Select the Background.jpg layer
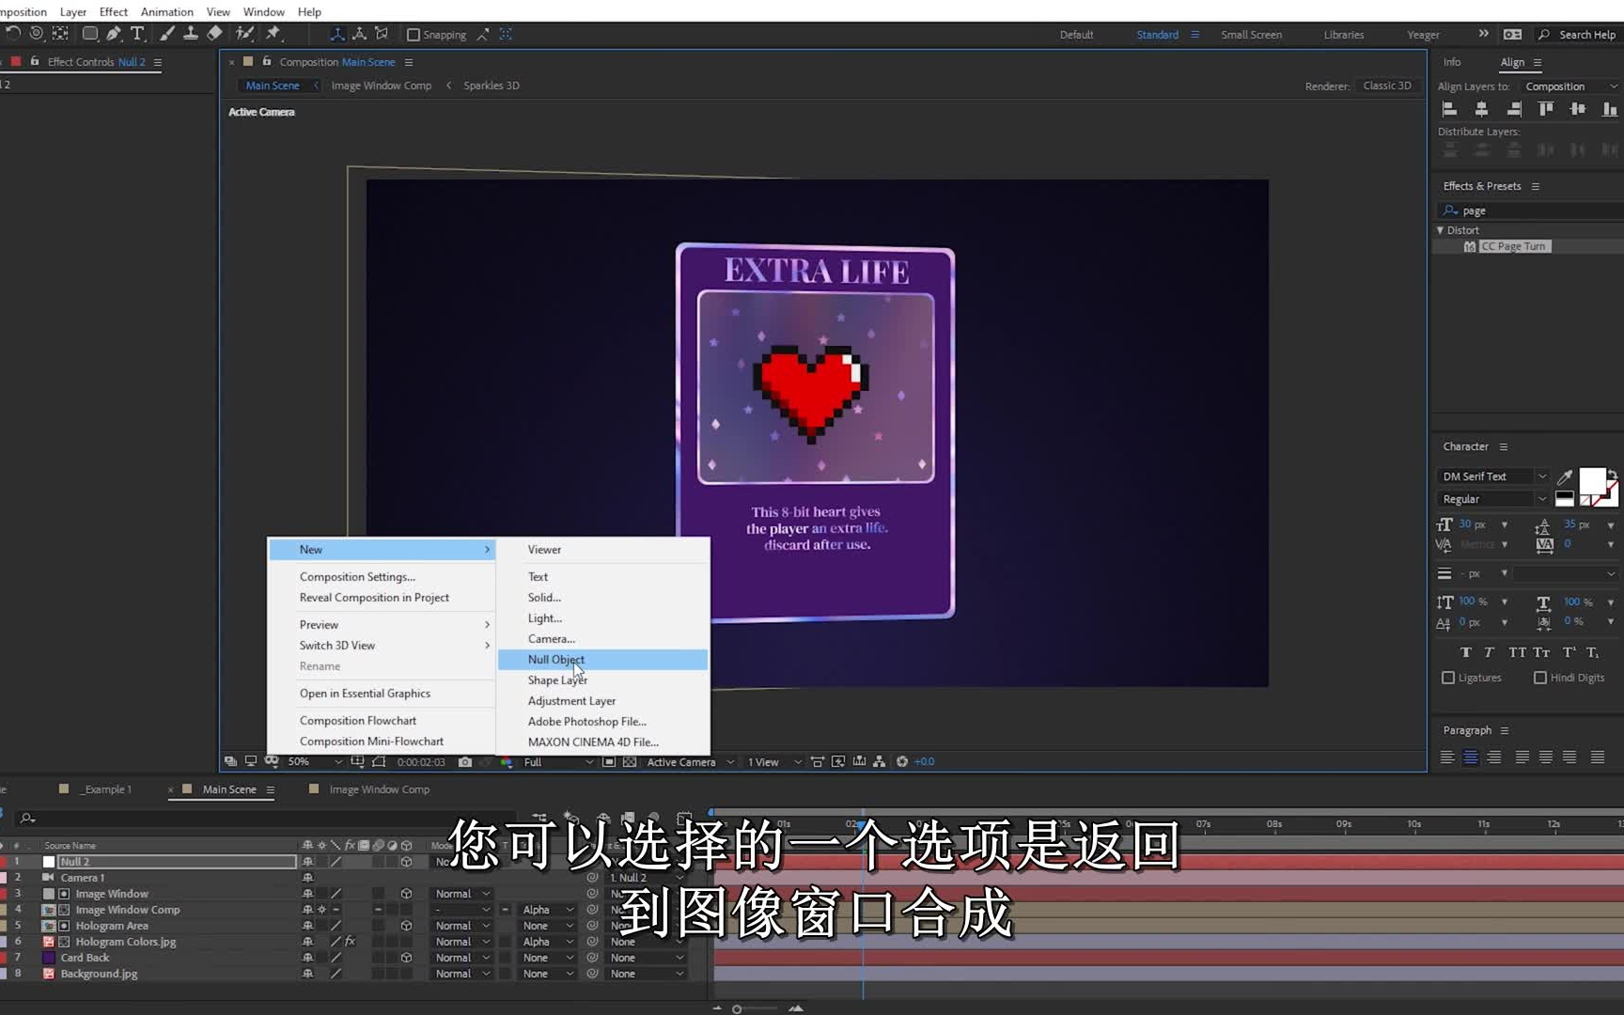 [x=98, y=974]
